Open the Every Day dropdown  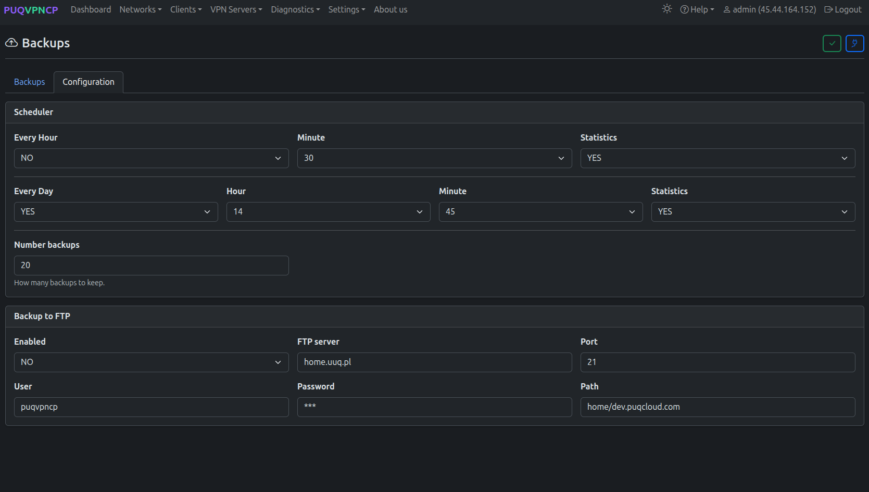pyautogui.click(x=116, y=212)
